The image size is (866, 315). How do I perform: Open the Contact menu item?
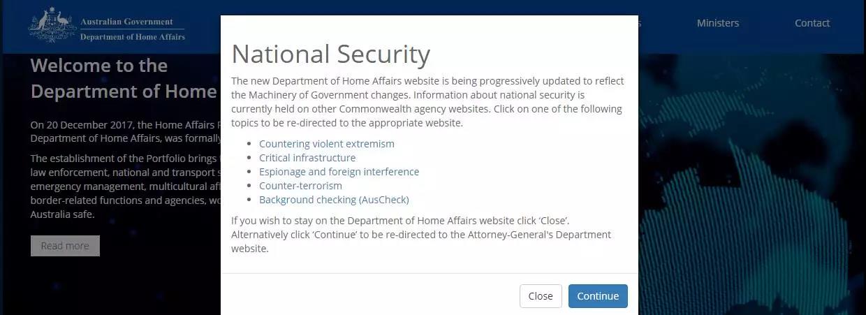[x=812, y=23]
